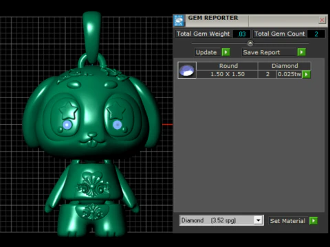330x247 pixels.
Task: Click the Gem Reporter panel logo icon
Action: [179, 21]
